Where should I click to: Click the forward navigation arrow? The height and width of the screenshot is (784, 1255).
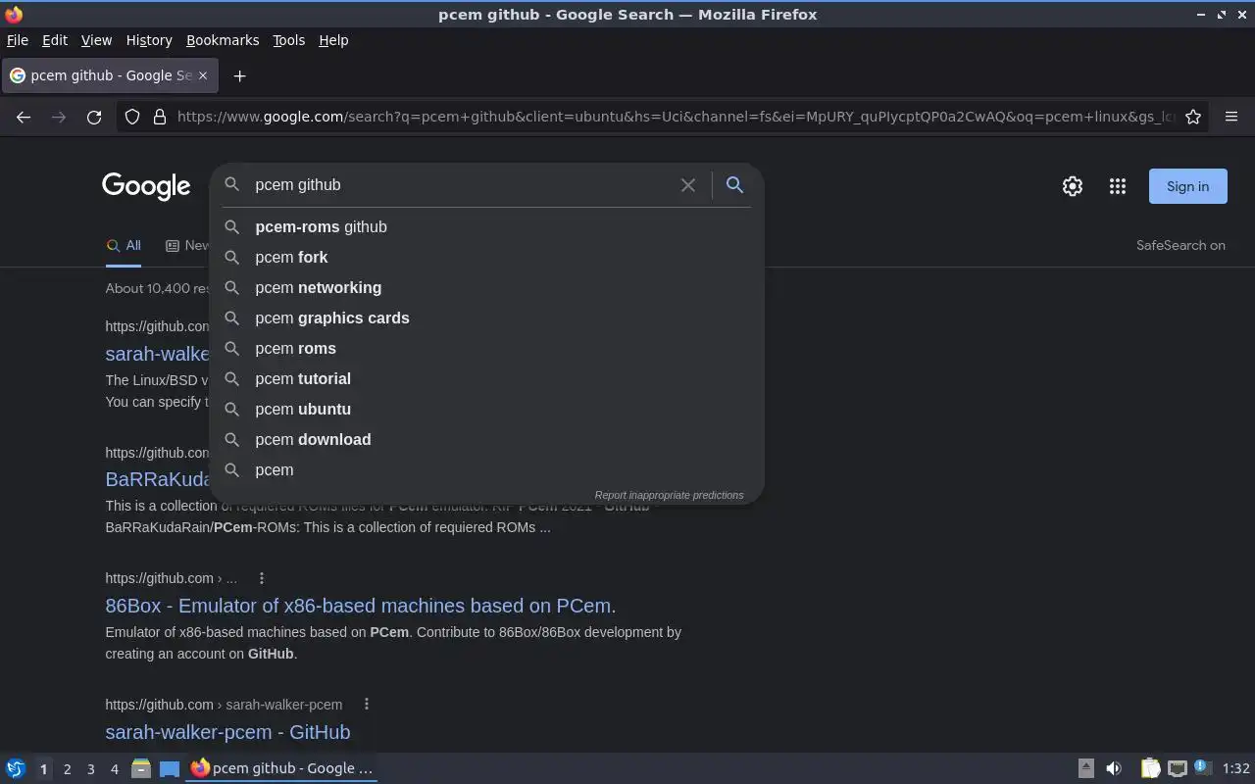pyautogui.click(x=59, y=117)
